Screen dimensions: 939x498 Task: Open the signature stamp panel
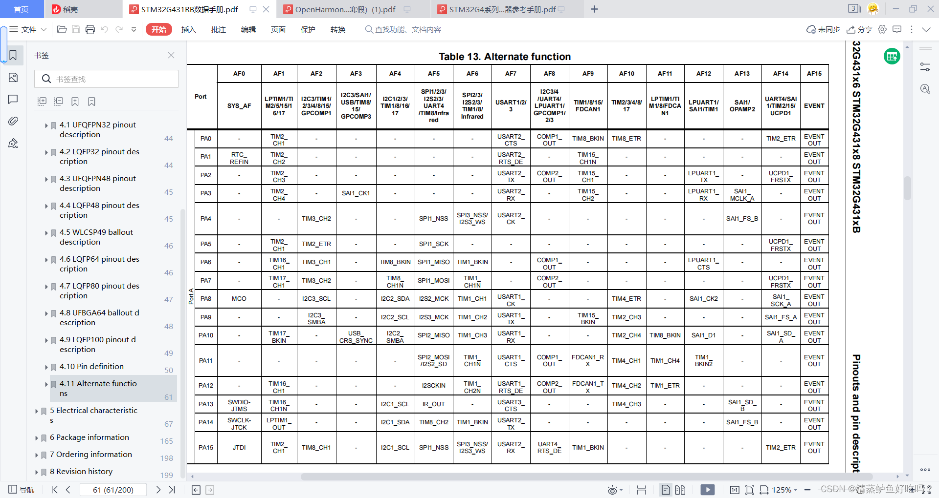tap(13, 143)
